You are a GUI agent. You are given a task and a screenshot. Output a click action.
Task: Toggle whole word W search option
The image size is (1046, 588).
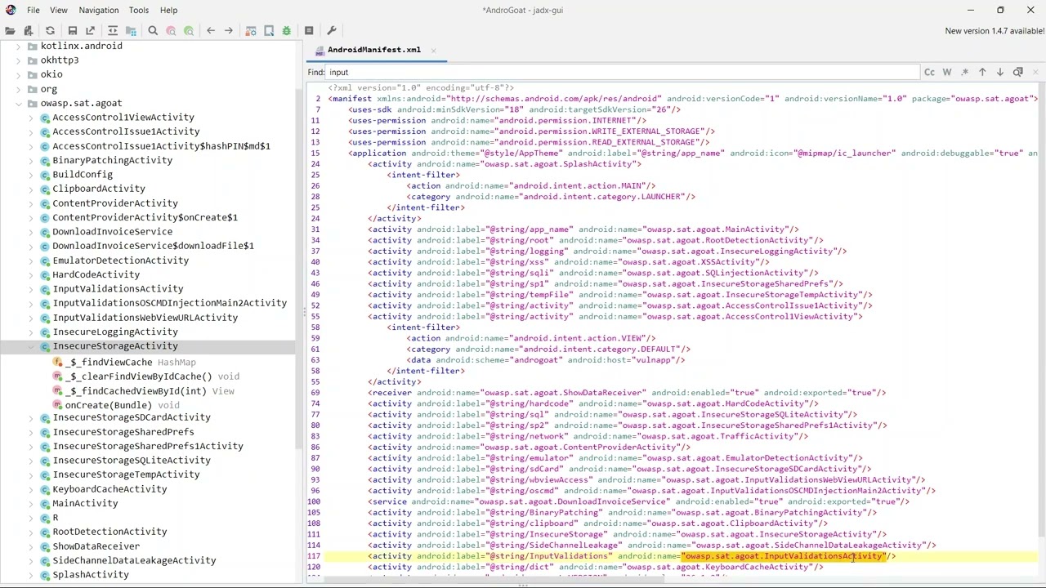(x=947, y=72)
